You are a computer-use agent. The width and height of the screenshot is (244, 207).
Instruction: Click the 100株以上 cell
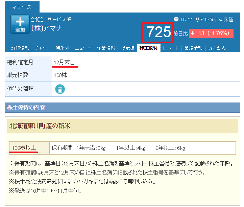[x=29, y=148]
